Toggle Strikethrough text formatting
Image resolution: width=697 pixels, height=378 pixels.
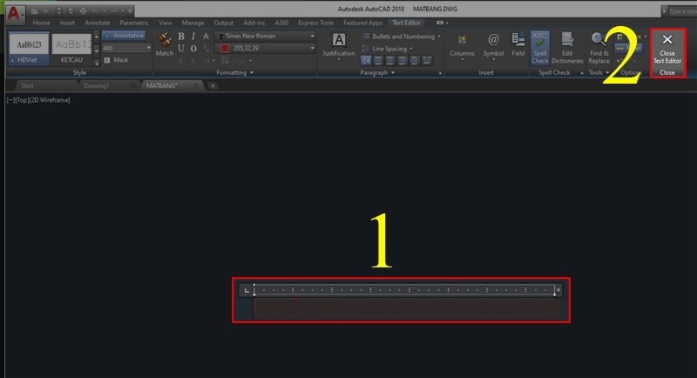tap(206, 37)
